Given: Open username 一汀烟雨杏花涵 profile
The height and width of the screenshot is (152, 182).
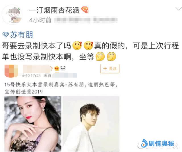Looking at the screenshot, I should coord(54,10).
